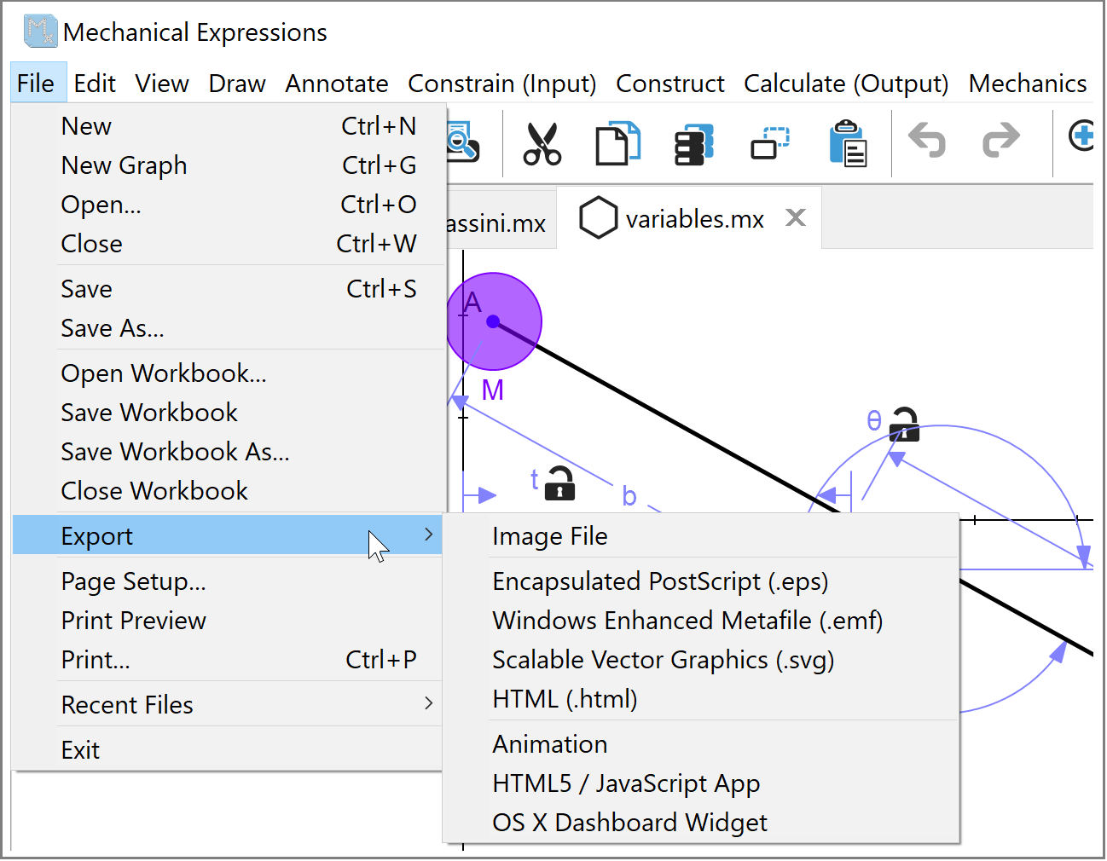Click the stacked database-style copy icon
This screenshot has width=1107, height=861.
pyautogui.click(x=693, y=143)
